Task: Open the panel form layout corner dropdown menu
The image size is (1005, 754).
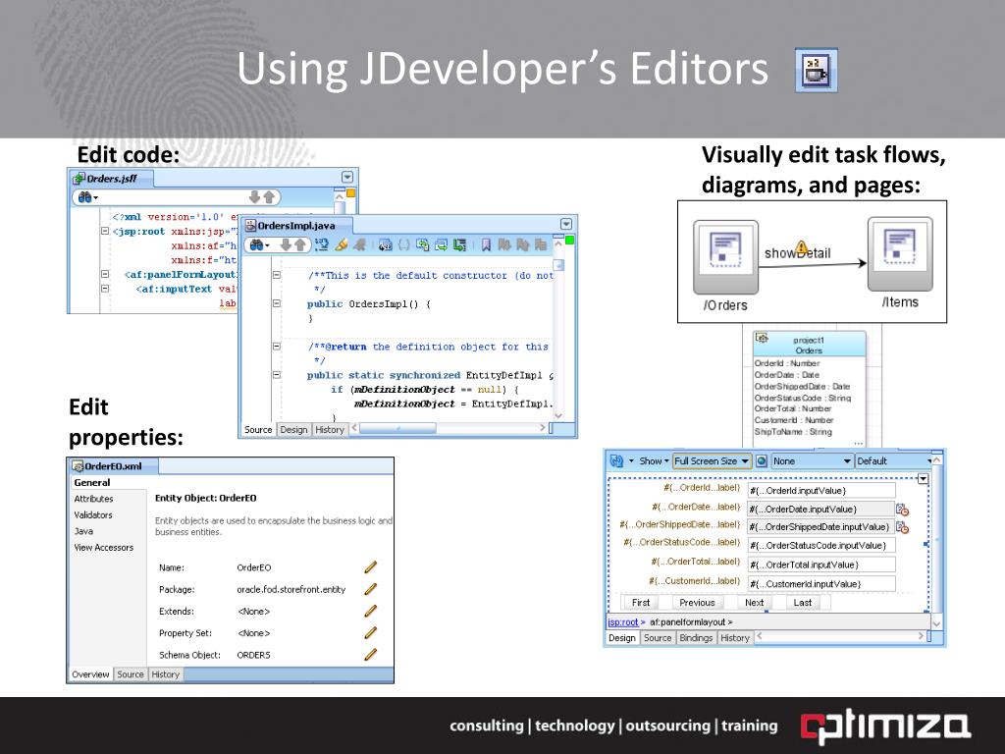Action: pos(923,479)
